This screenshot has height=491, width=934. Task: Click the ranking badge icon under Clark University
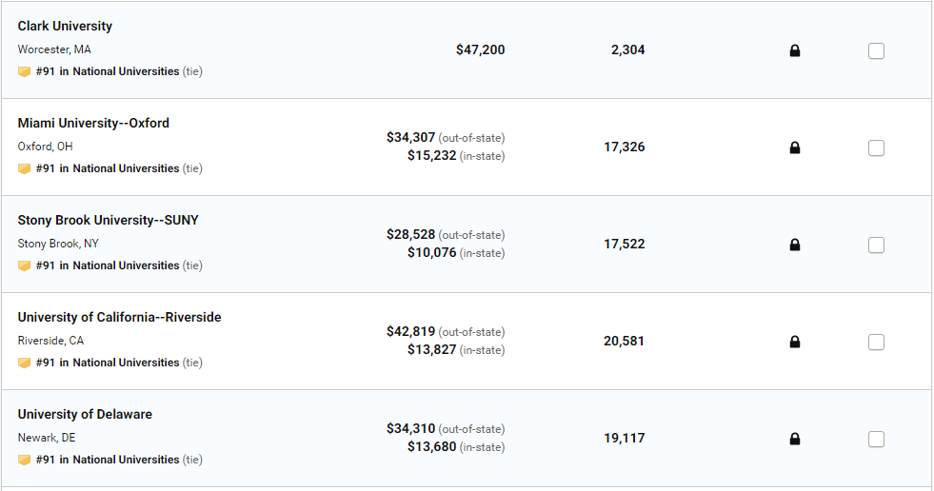tap(25, 71)
